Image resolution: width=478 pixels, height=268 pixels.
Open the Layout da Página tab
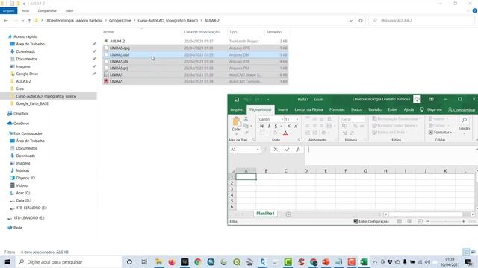pos(308,109)
